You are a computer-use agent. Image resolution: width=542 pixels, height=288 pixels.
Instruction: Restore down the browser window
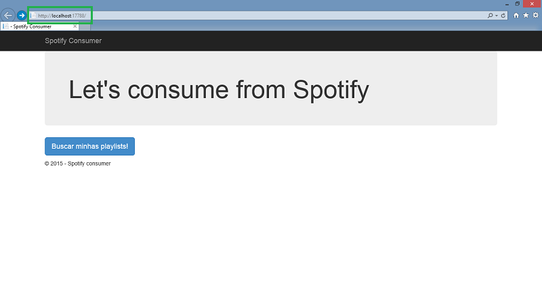pos(518,3)
